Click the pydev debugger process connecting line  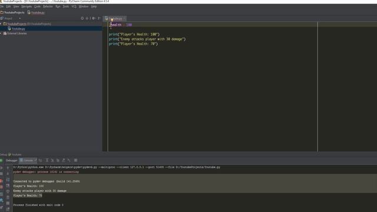click(x=46, y=172)
